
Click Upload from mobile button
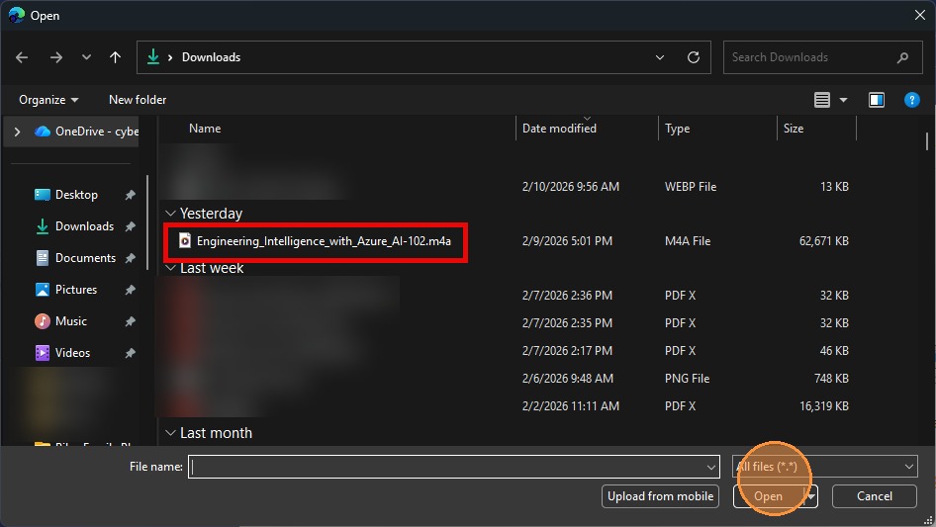click(660, 496)
